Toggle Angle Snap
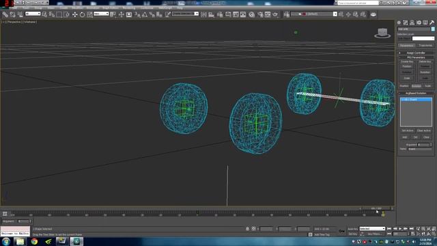Screen dimensions: 437x246 145,14
